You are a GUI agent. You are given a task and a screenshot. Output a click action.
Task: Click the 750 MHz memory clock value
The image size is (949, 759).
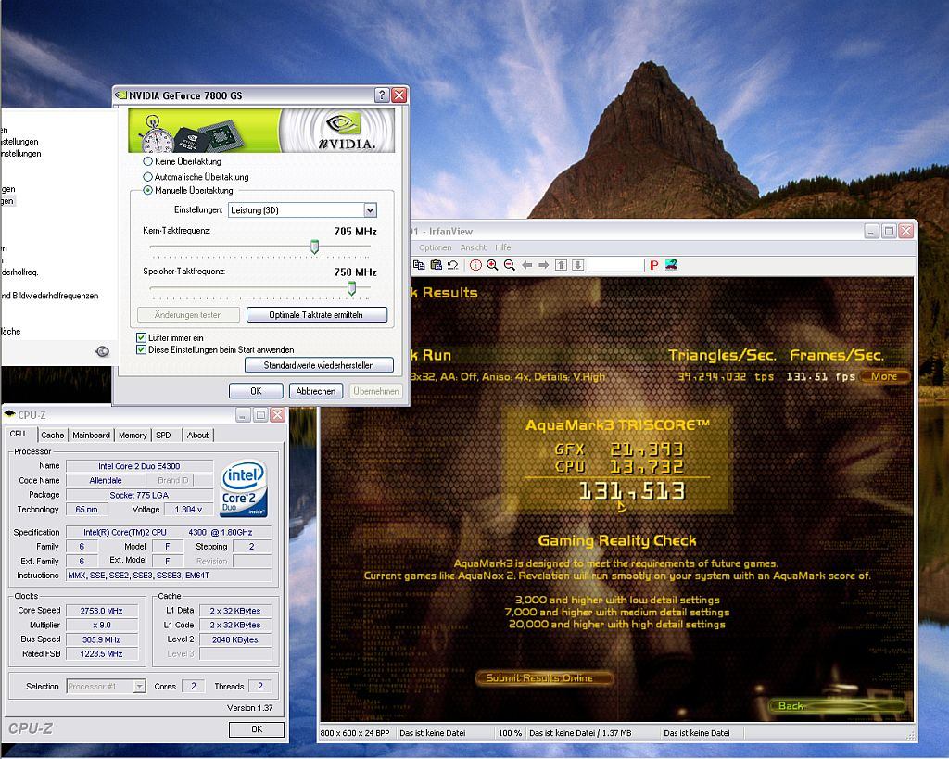pyautogui.click(x=355, y=272)
